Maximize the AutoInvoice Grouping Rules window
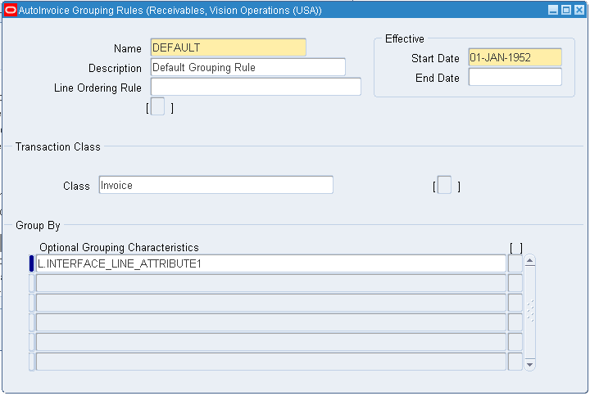 coord(565,10)
